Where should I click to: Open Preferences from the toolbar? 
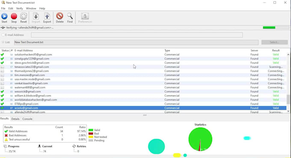coord(85,16)
